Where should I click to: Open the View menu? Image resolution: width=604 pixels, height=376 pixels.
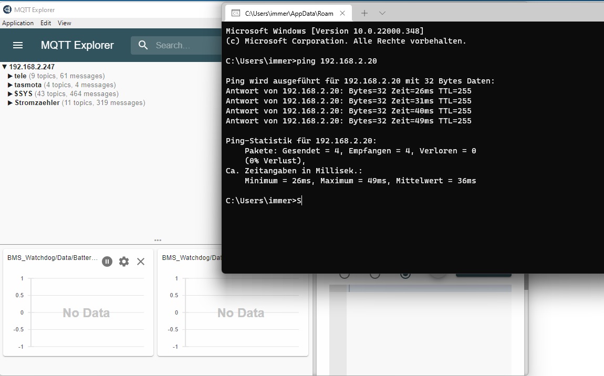pyautogui.click(x=64, y=23)
